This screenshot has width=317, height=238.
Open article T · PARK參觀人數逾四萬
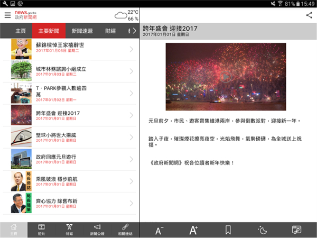click(x=70, y=93)
